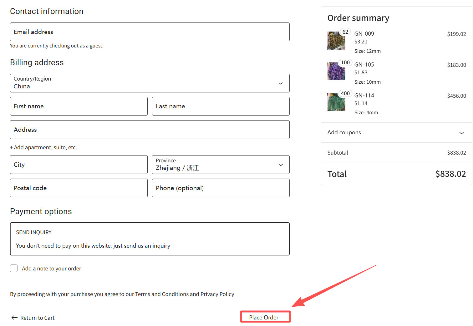Select the Postal code field
This screenshot has height=326, width=473.
click(x=79, y=188)
